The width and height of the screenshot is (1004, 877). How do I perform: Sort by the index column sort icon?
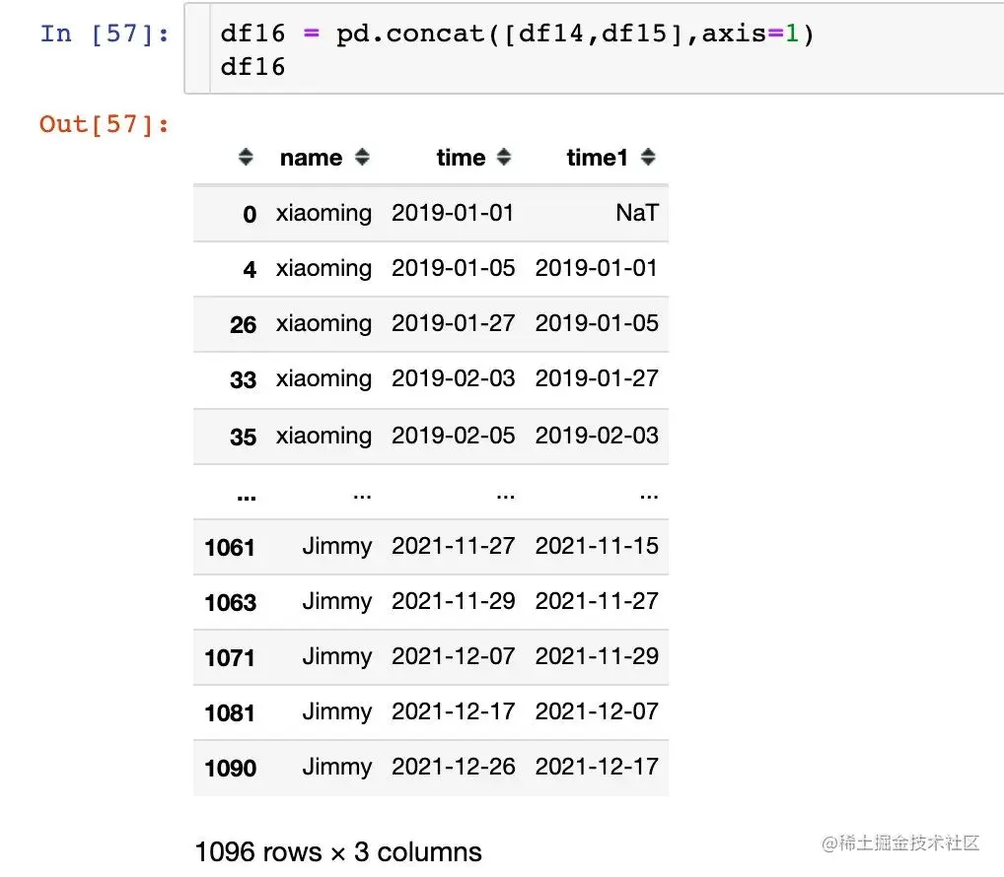[x=246, y=158]
